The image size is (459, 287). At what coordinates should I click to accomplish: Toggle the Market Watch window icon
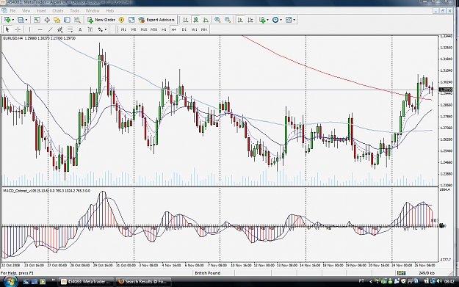pos(37,20)
